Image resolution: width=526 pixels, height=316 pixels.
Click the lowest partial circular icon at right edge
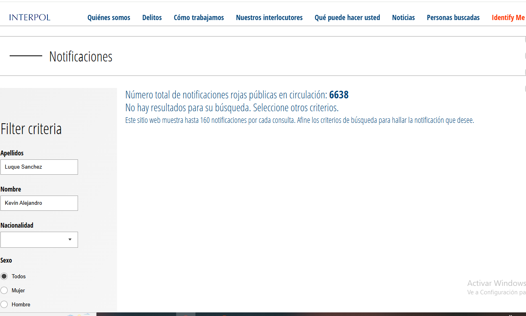(x=525, y=88)
